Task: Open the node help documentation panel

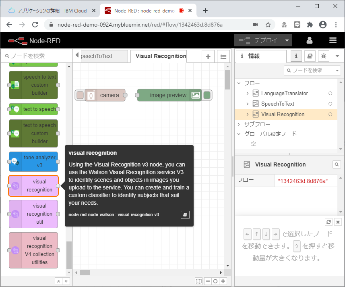Action: tap(310, 56)
